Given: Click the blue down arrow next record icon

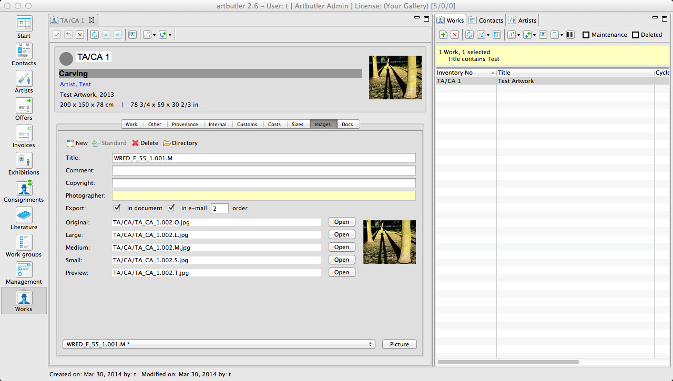Looking at the screenshot, I should pos(118,35).
